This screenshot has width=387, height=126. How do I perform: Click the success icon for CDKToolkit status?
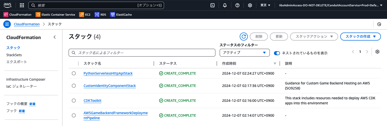coord(161,101)
